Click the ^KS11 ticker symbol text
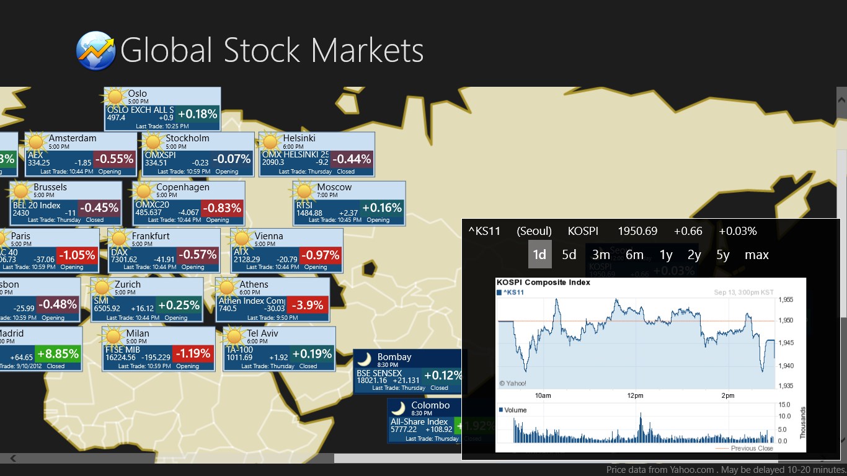Image resolution: width=847 pixels, height=476 pixels. [x=484, y=231]
